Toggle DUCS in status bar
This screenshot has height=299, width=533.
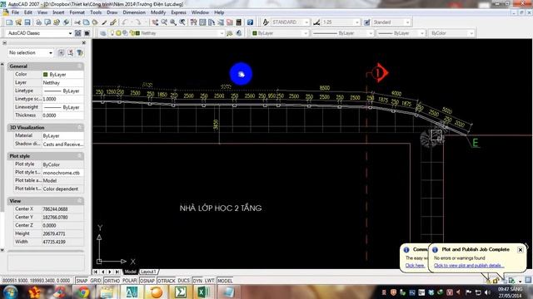(183, 281)
